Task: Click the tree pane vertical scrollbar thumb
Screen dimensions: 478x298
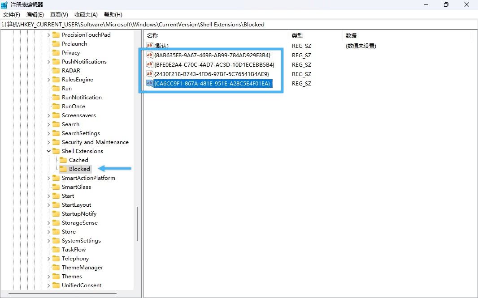Action: point(137,224)
